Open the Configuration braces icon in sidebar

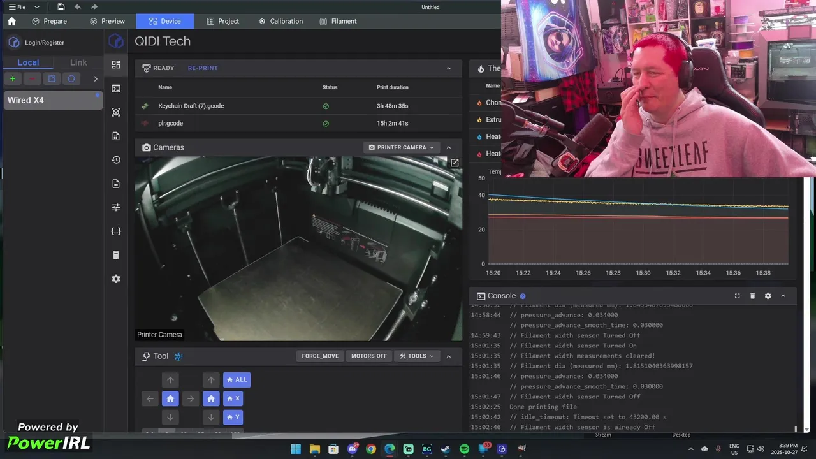pos(116,231)
